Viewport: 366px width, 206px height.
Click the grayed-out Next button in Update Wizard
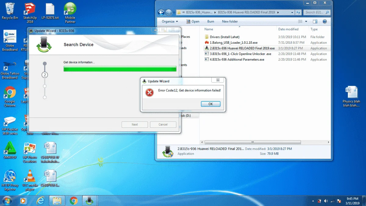[x=135, y=125]
